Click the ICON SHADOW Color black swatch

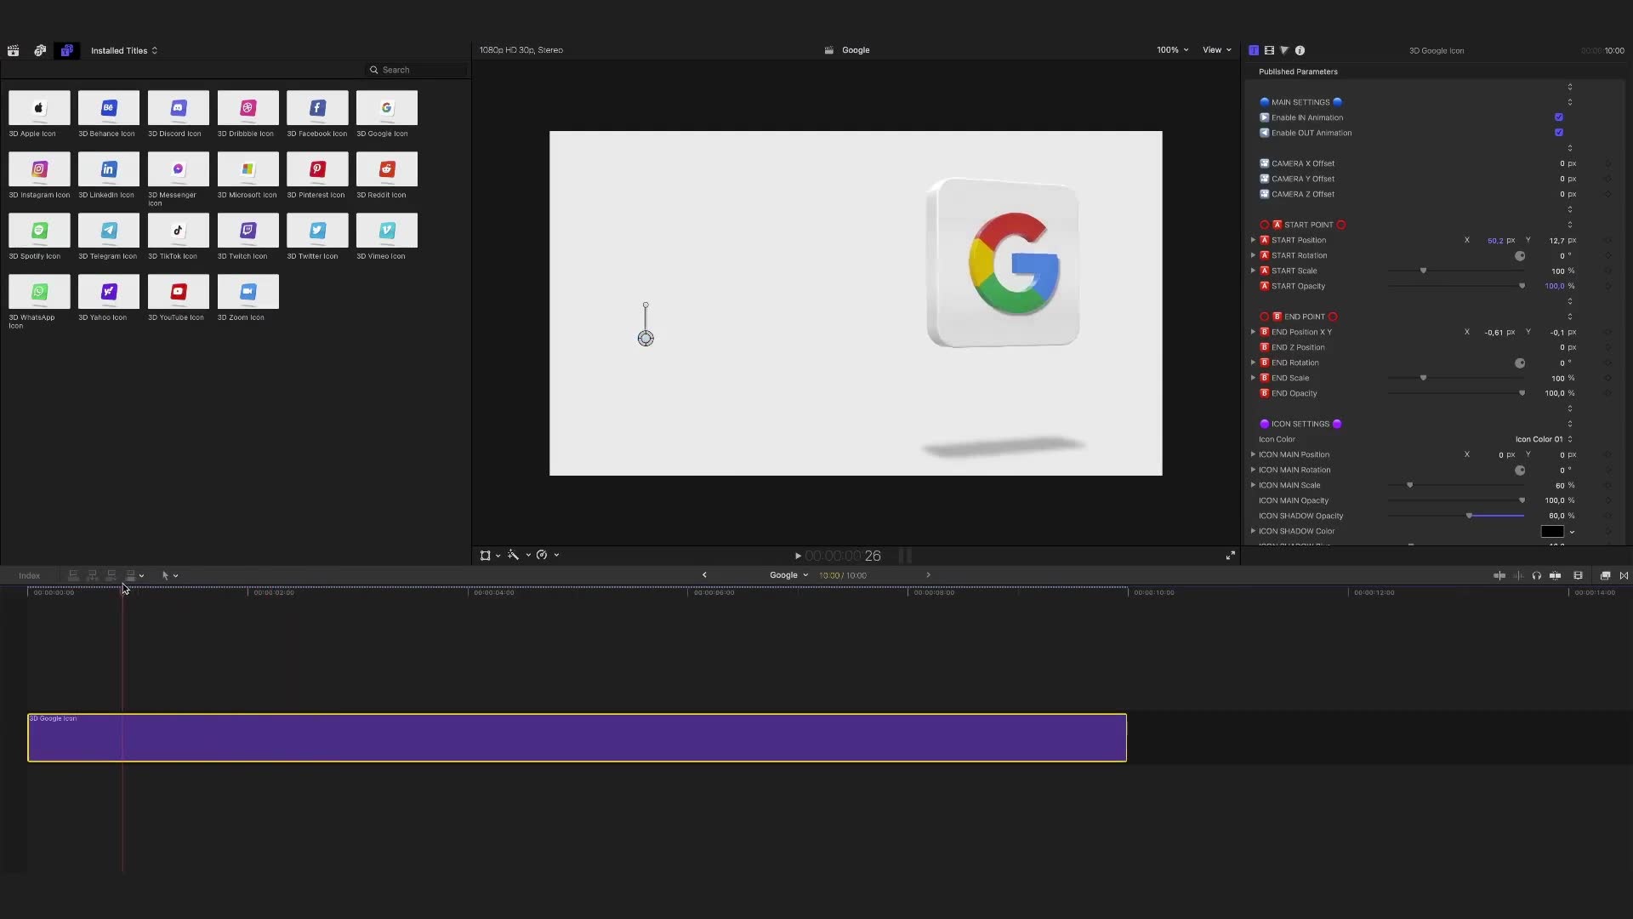1552,532
